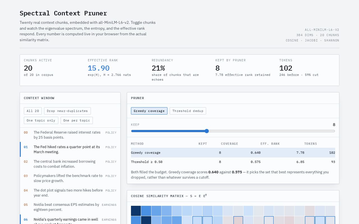Toggle chunk 04 about the dot plot
The image size is (359, 224).
(x=70, y=193)
